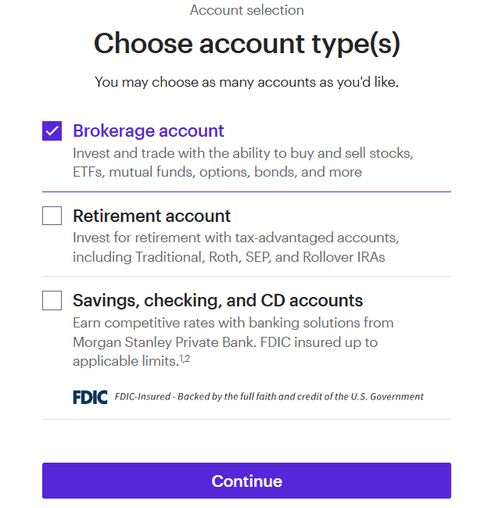Image resolution: width=488 pixels, height=508 pixels.
Task: Click the 'Invest for retirement' description line
Action: tap(241, 238)
